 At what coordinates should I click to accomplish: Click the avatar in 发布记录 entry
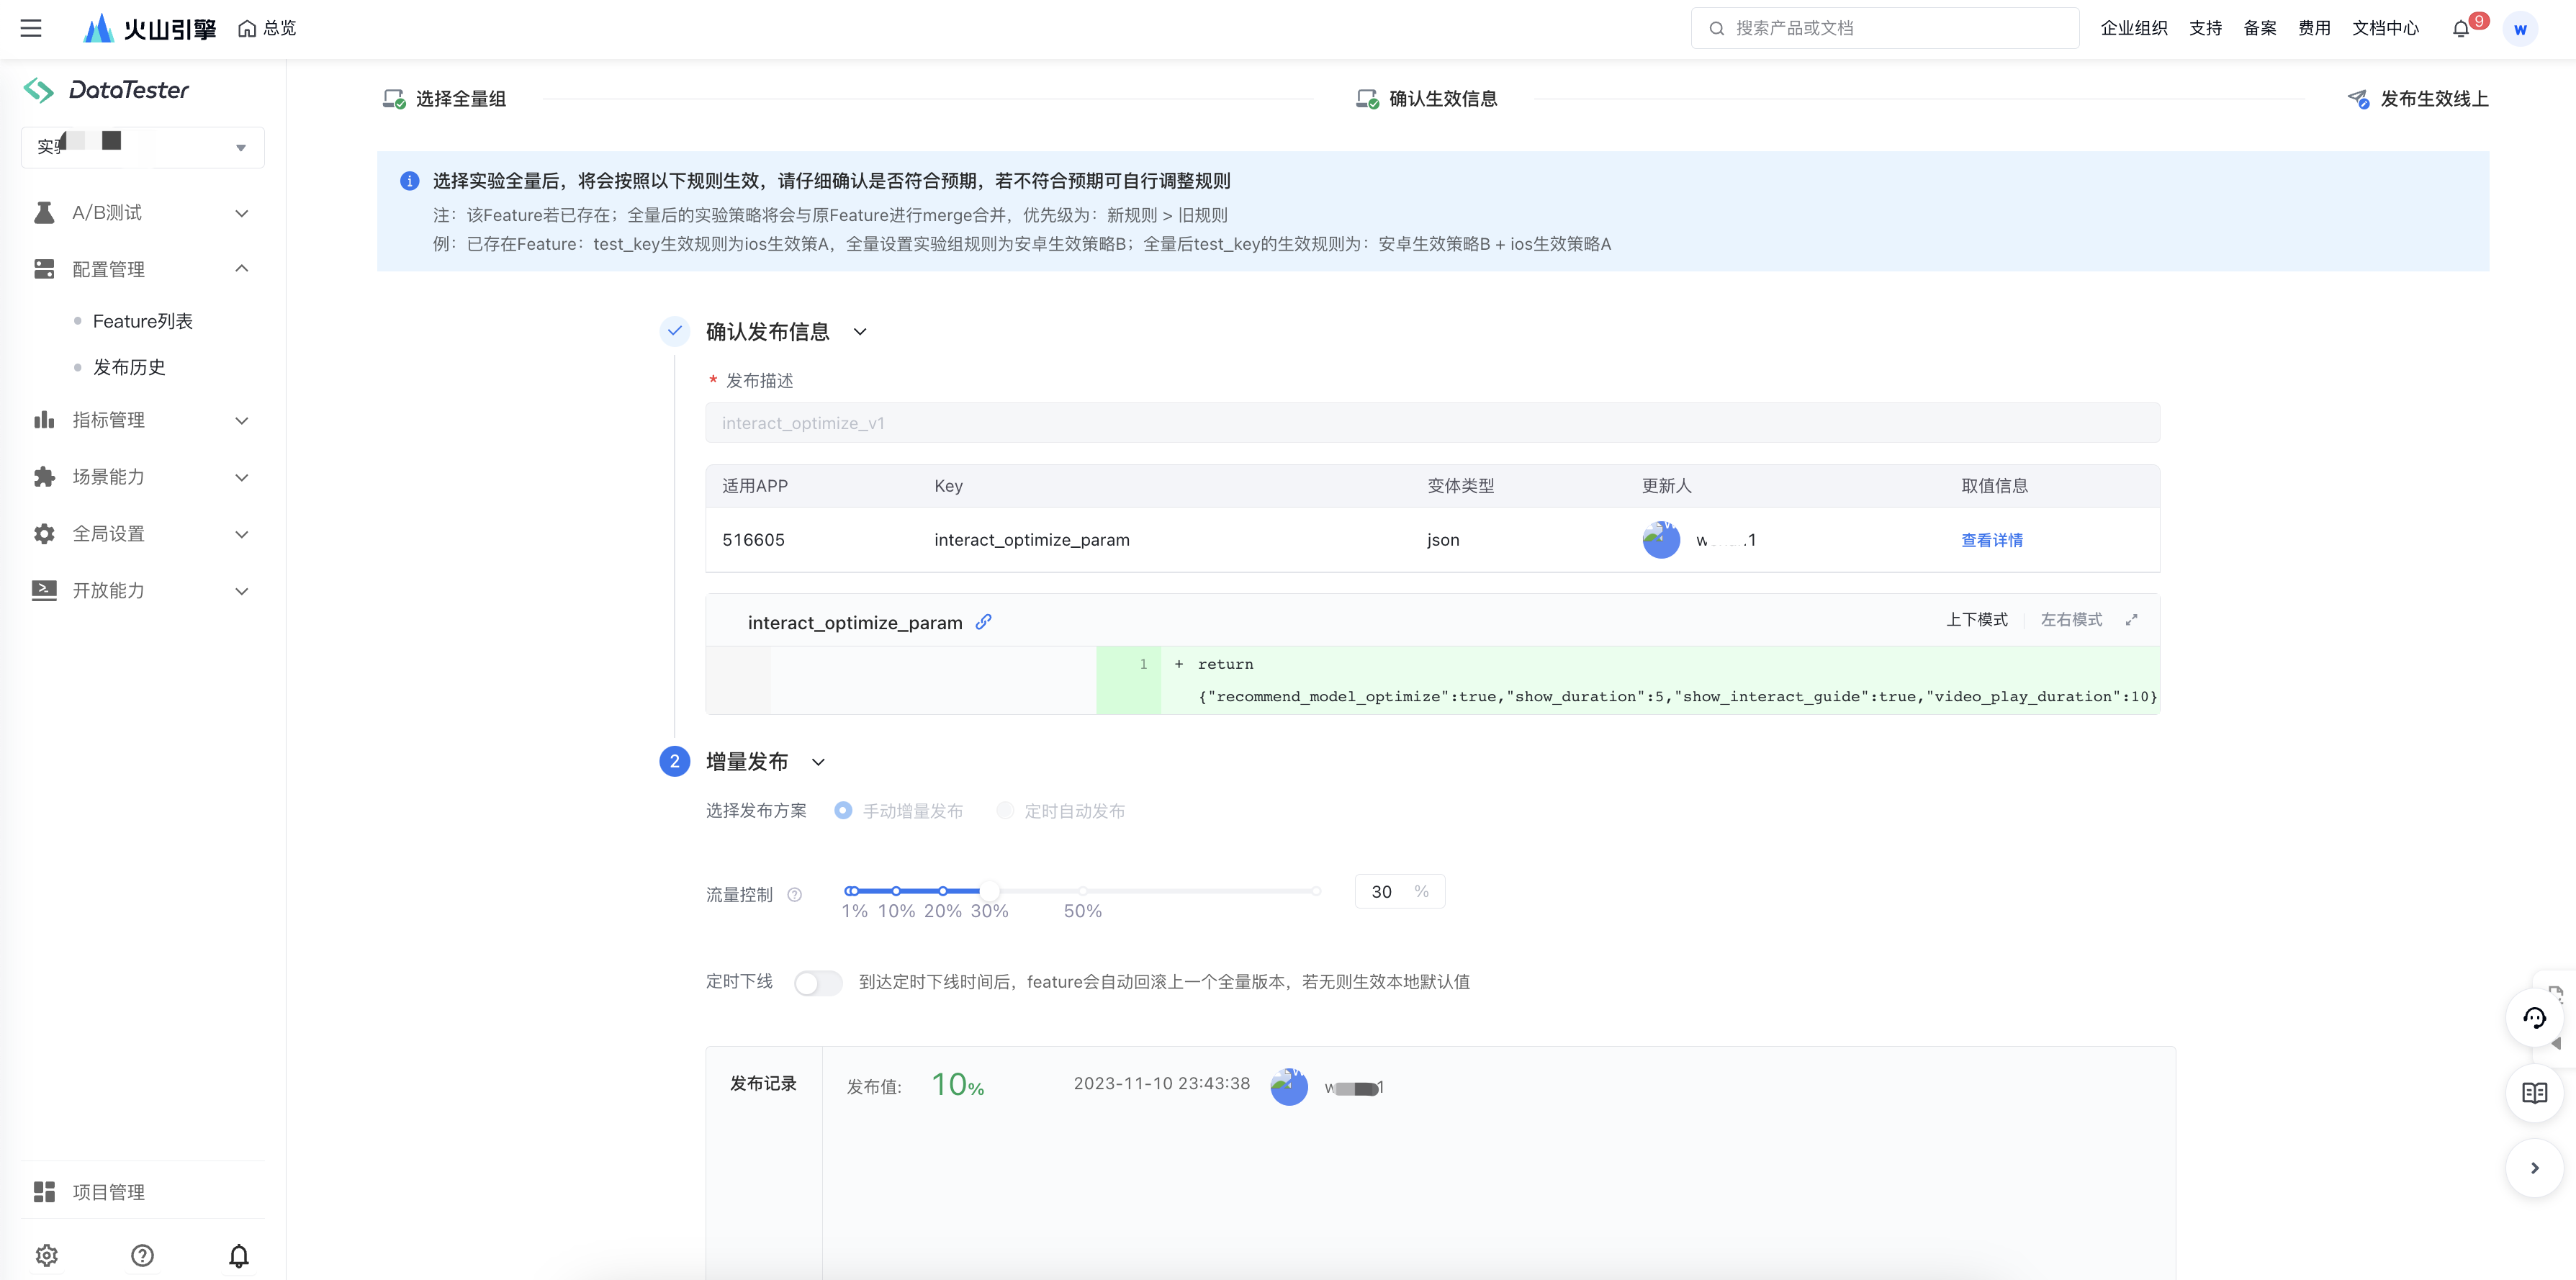point(1289,1087)
